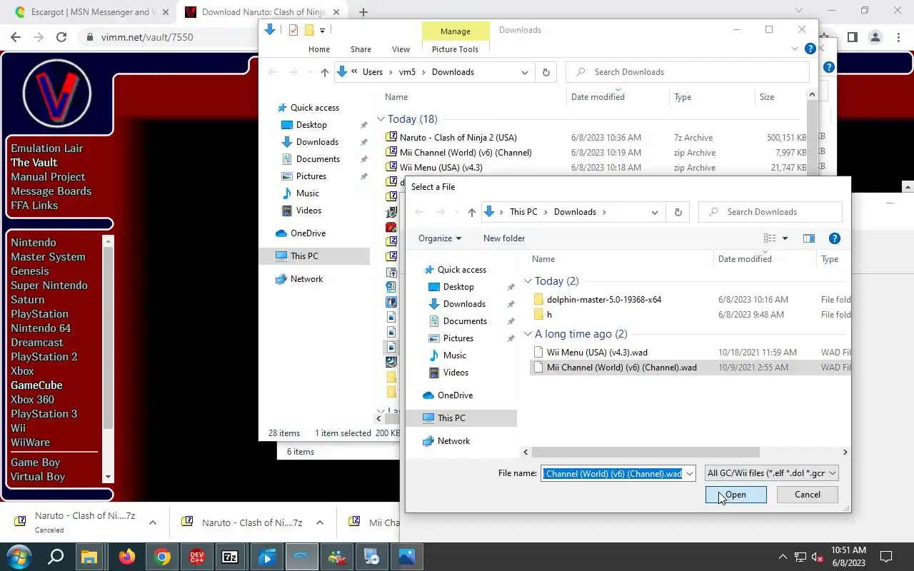The width and height of the screenshot is (914, 571).
Task: Open the GameCube section link
Action: click(x=36, y=385)
